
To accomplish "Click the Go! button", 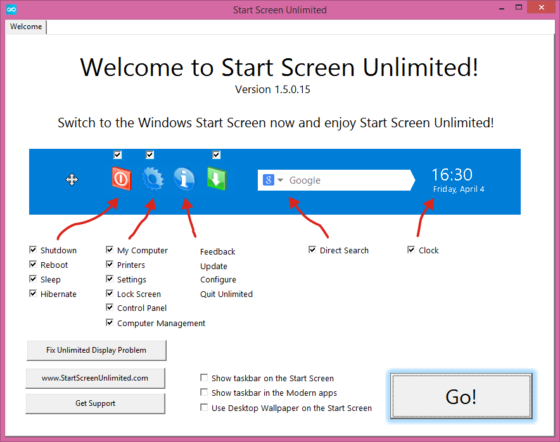I will click(461, 396).
